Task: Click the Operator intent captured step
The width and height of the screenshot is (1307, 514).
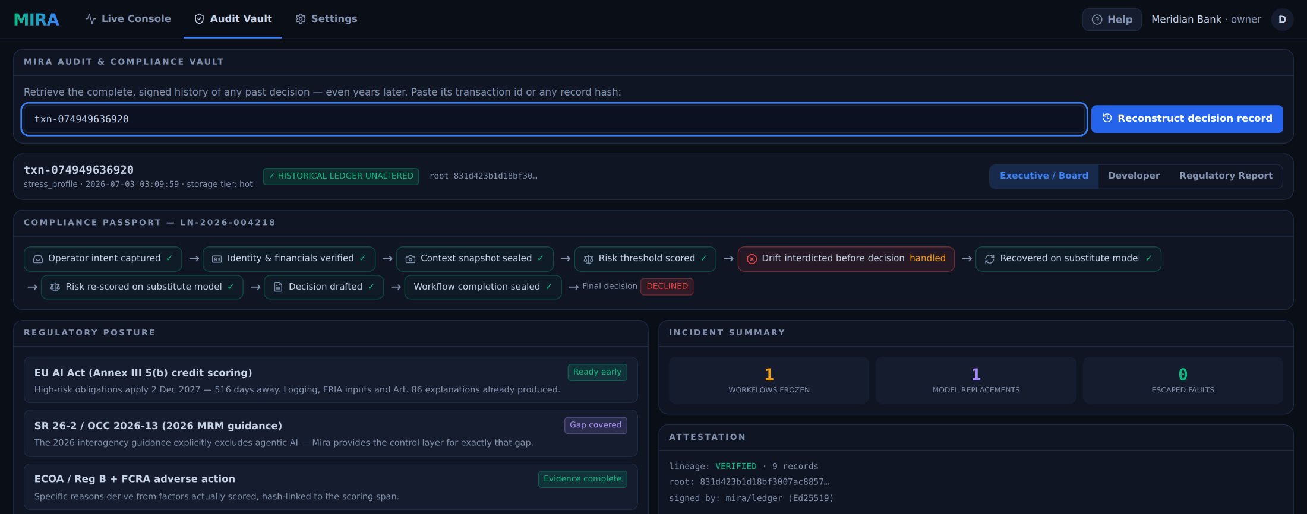Action: tap(103, 259)
